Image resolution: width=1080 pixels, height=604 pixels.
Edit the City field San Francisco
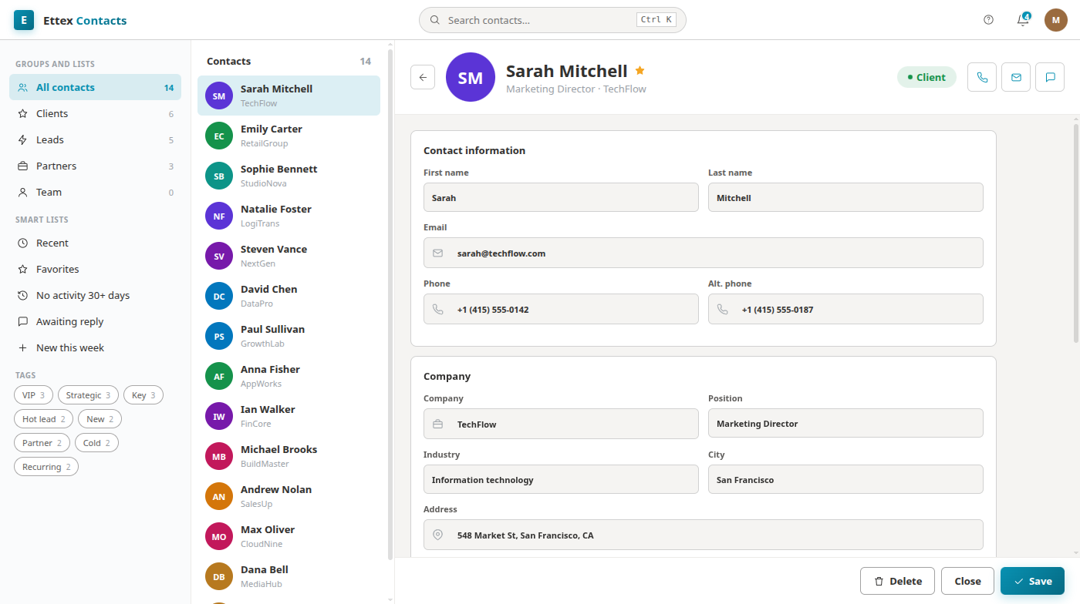click(845, 479)
